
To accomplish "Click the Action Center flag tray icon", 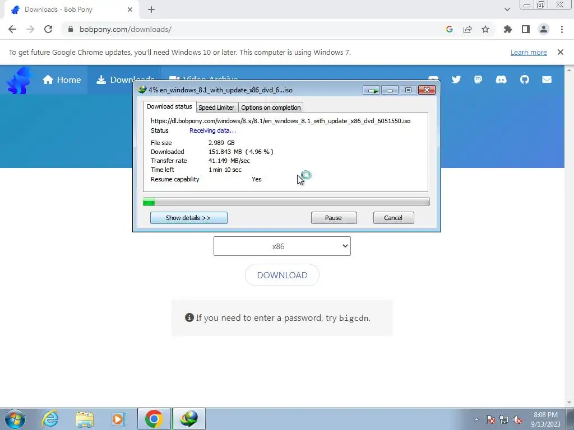I will [x=490, y=419].
